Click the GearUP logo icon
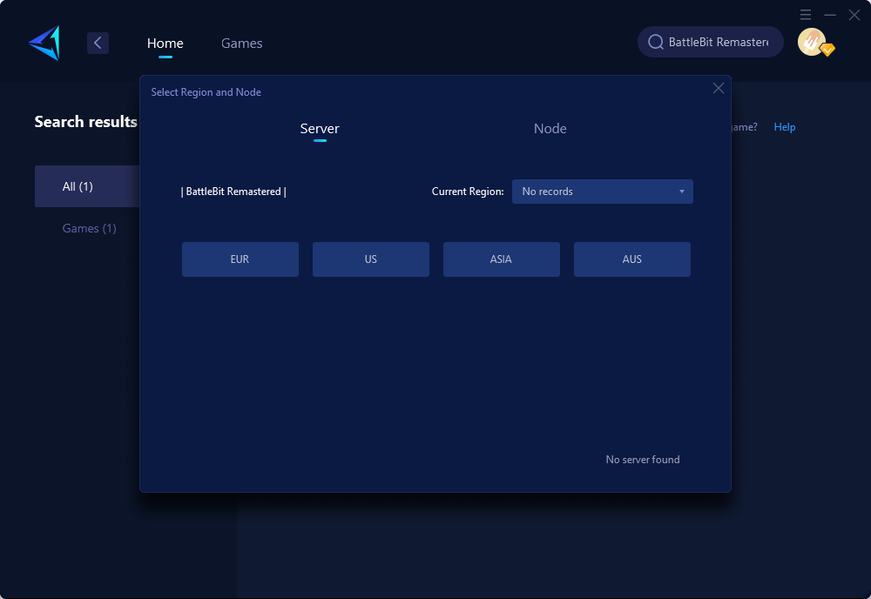This screenshot has width=871, height=599. pos(45,44)
